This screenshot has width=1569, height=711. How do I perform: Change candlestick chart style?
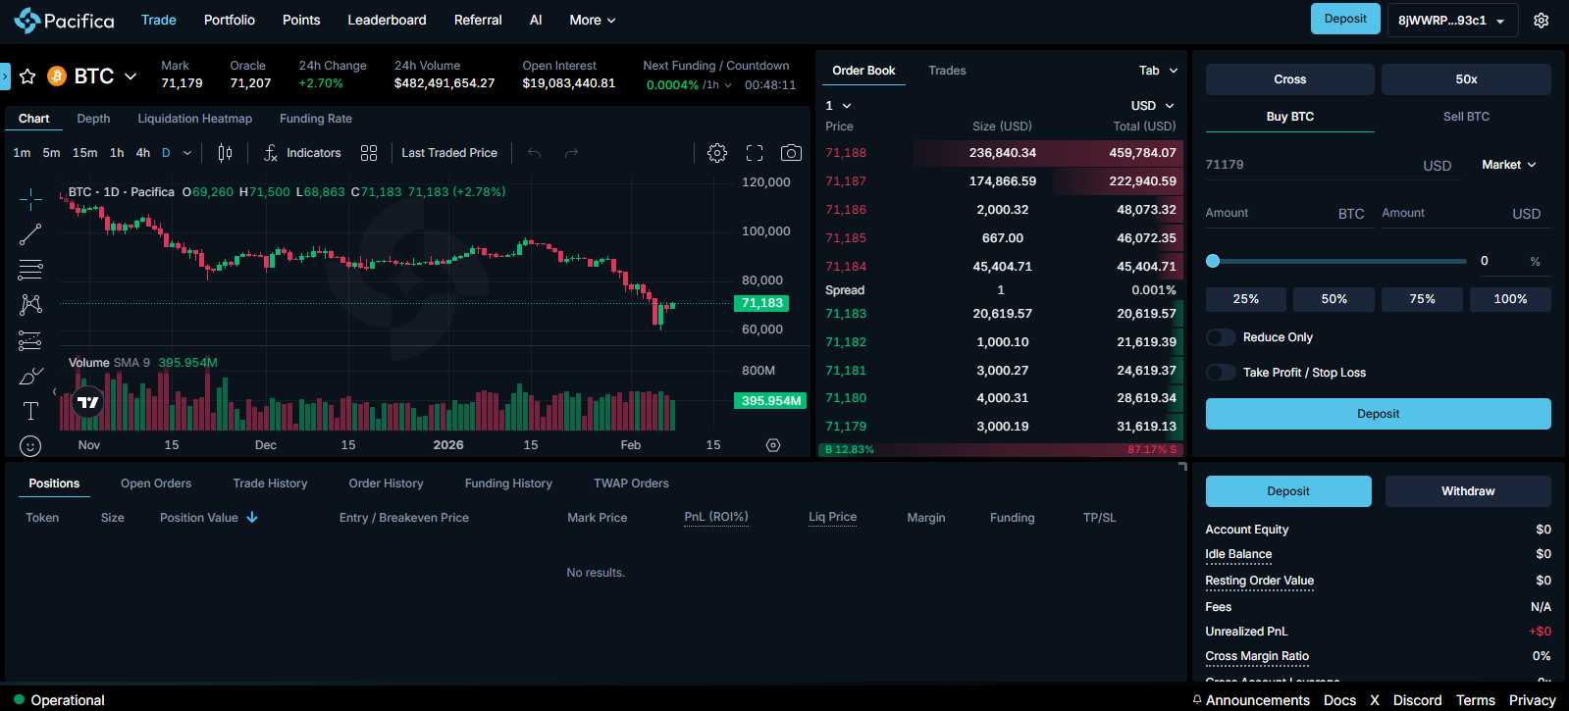pyautogui.click(x=225, y=153)
